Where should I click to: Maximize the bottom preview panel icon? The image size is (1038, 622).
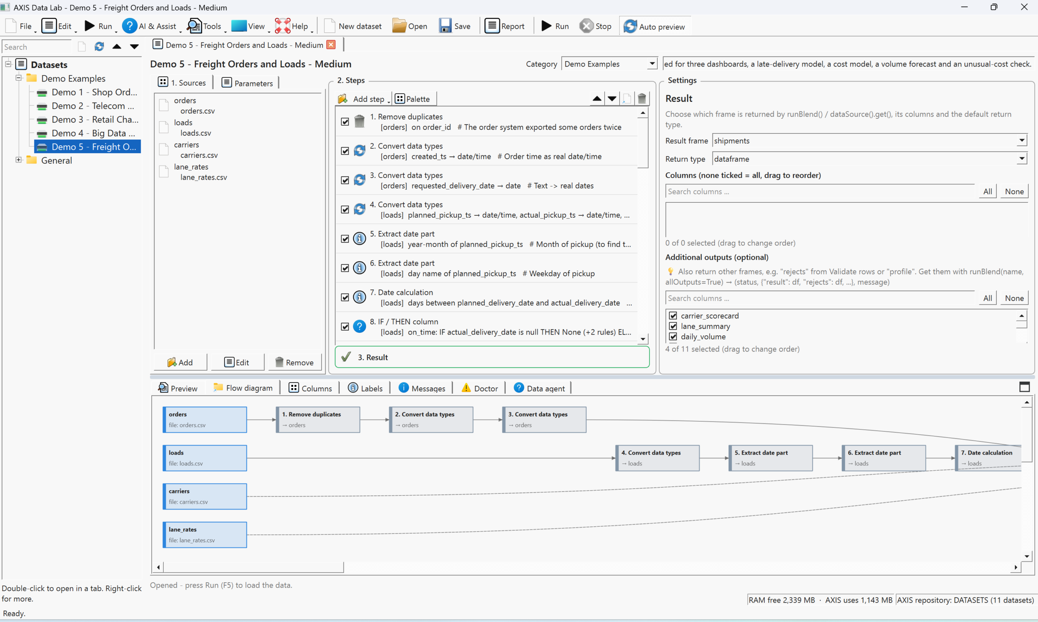pyautogui.click(x=1024, y=387)
